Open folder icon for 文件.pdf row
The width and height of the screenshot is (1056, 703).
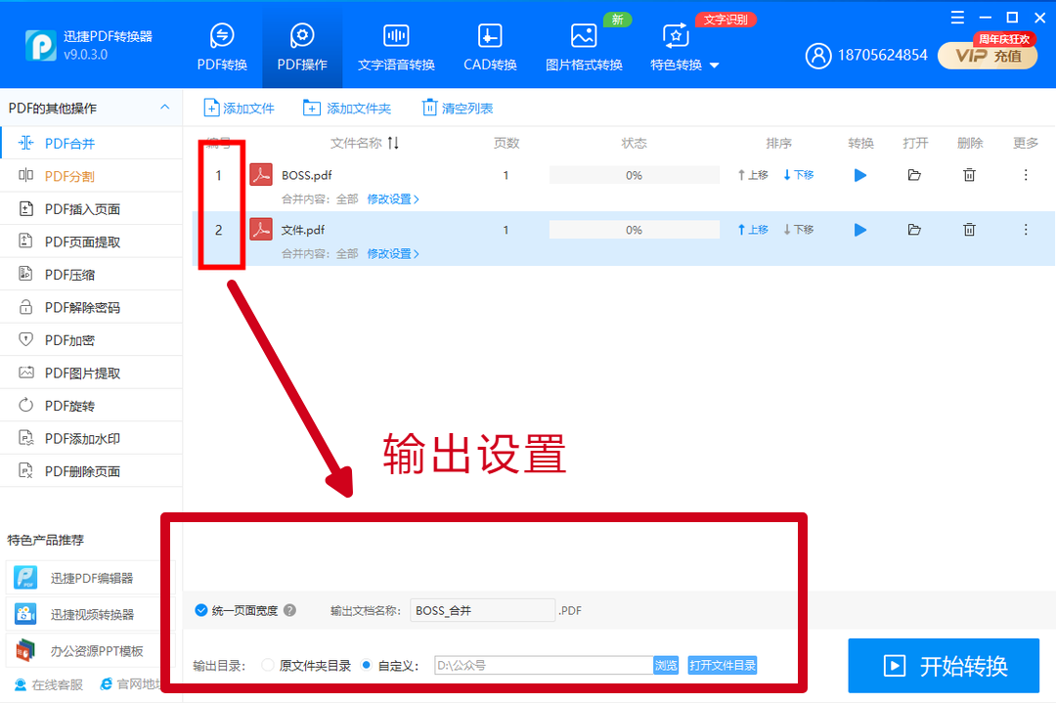[914, 230]
